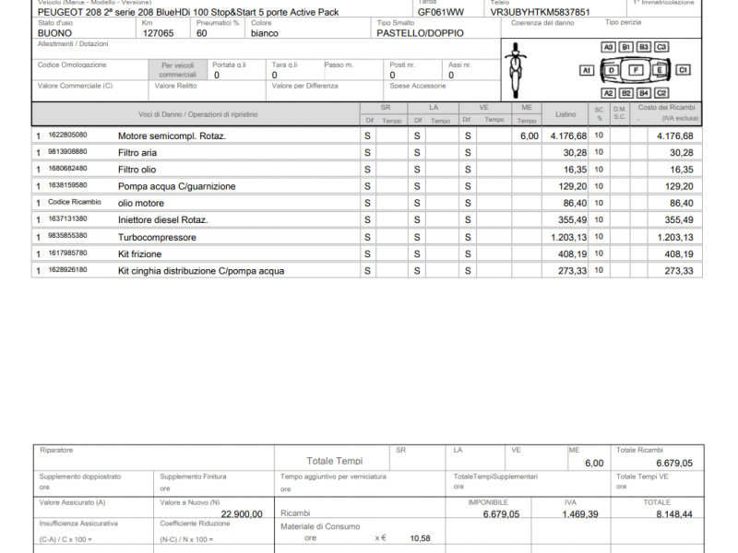The height and width of the screenshot is (553, 738).
Task: Click the 'Listino' column header
Action: 565,114
